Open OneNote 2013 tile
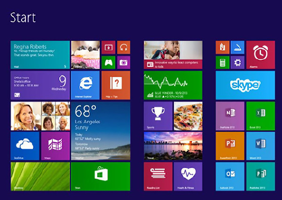282x200 pixels. [230, 116]
